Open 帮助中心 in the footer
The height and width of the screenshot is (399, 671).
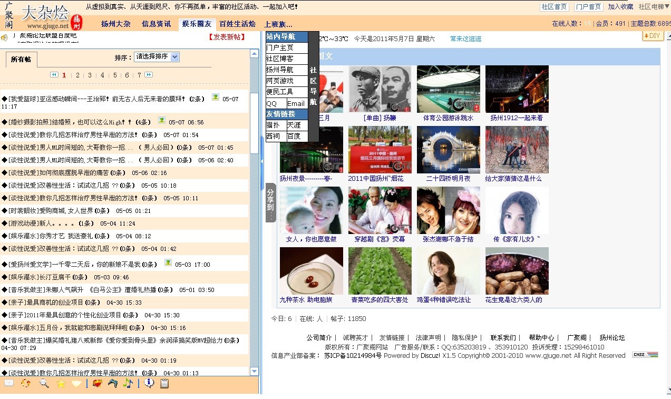coord(542,338)
